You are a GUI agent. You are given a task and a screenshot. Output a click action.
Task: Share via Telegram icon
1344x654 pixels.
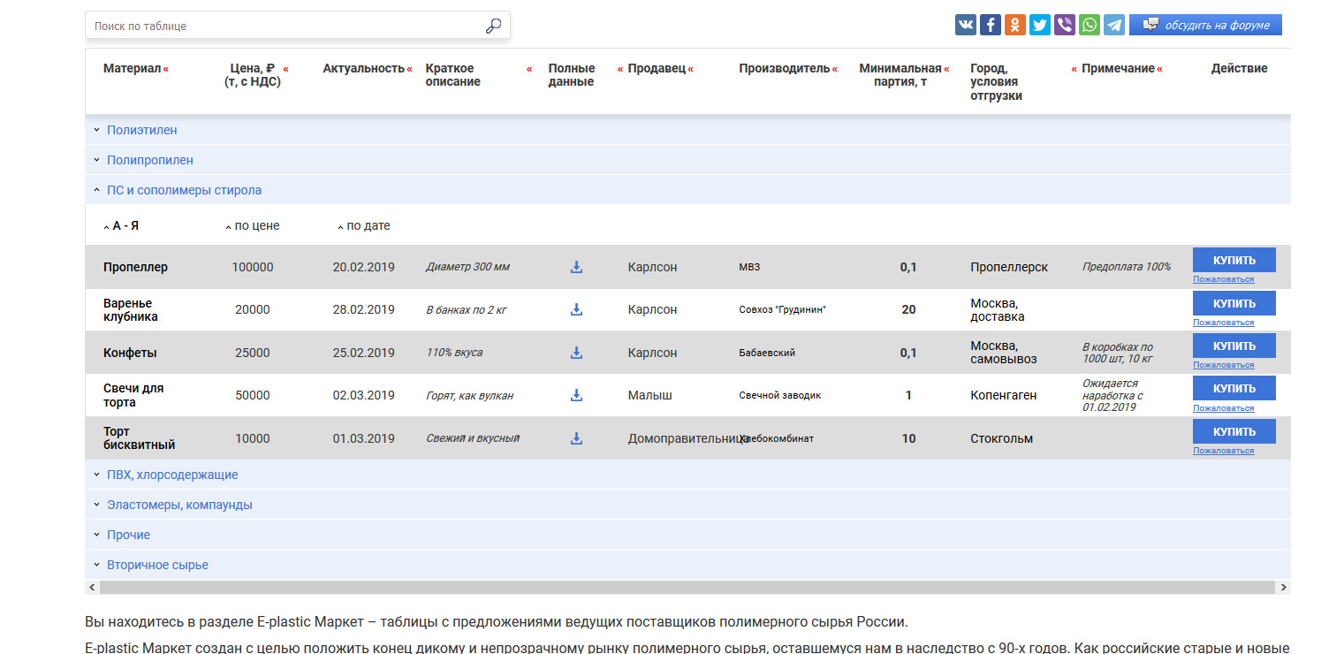coord(1114,25)
